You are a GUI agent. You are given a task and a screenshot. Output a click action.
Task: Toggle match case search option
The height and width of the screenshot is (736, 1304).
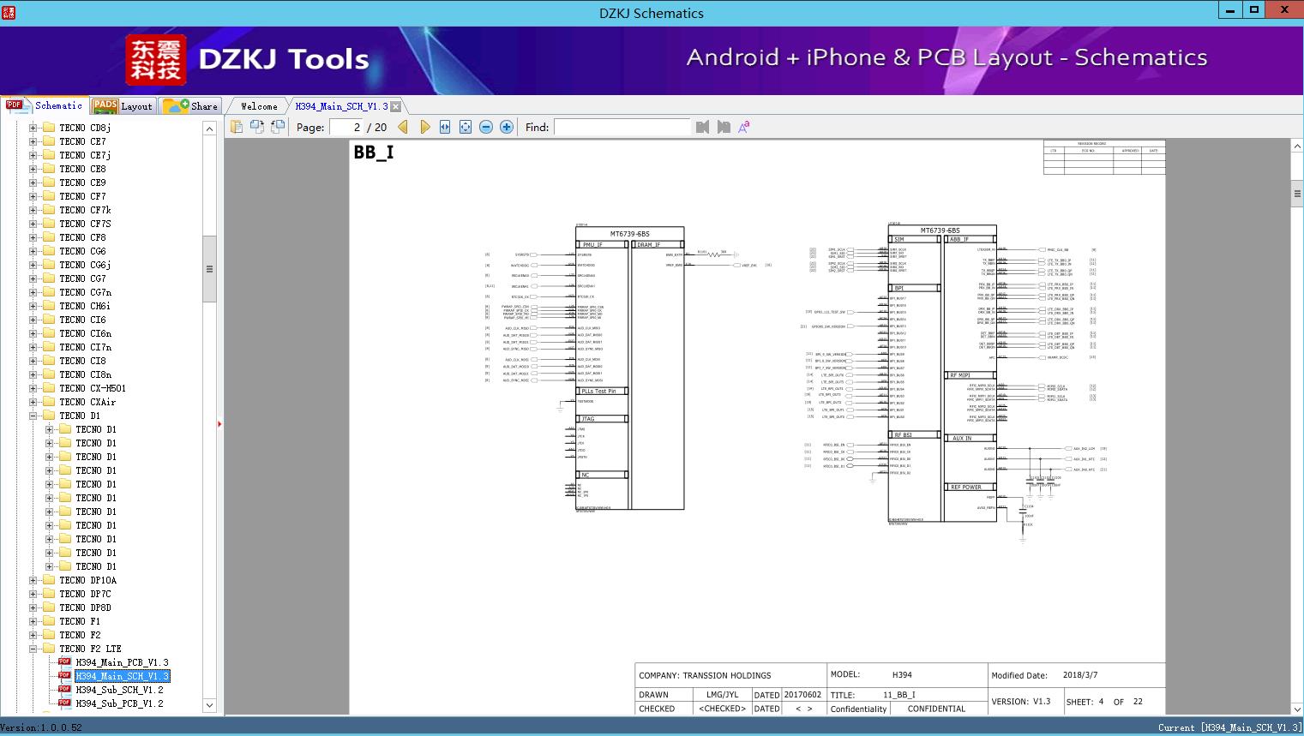coord(744,127)
